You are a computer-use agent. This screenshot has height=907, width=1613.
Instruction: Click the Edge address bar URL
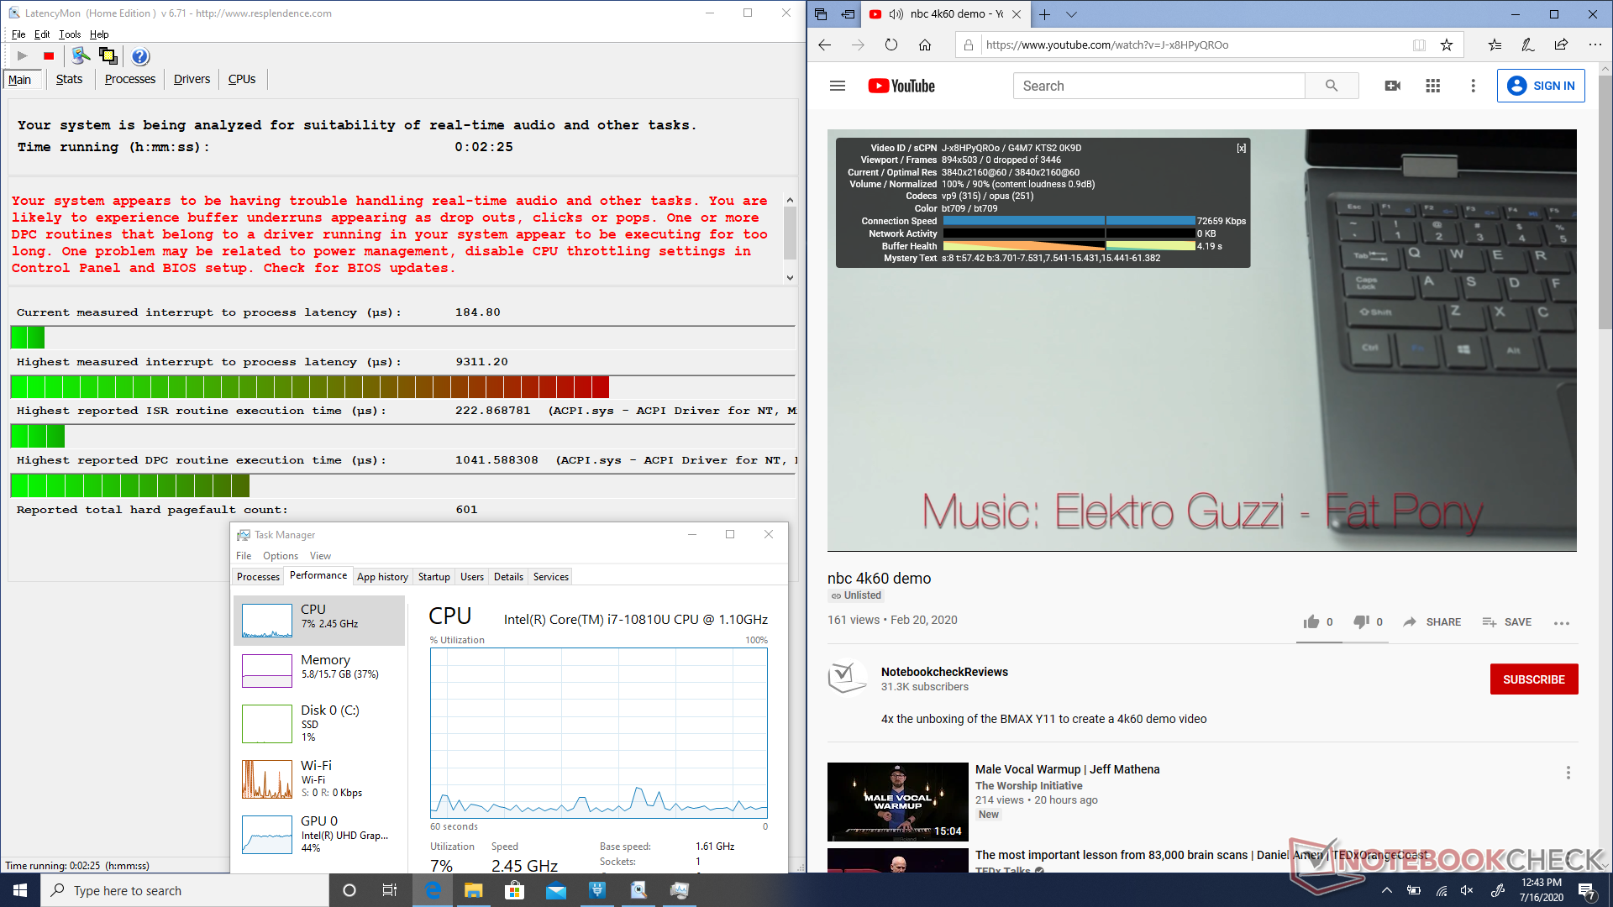click(1106, 45)
